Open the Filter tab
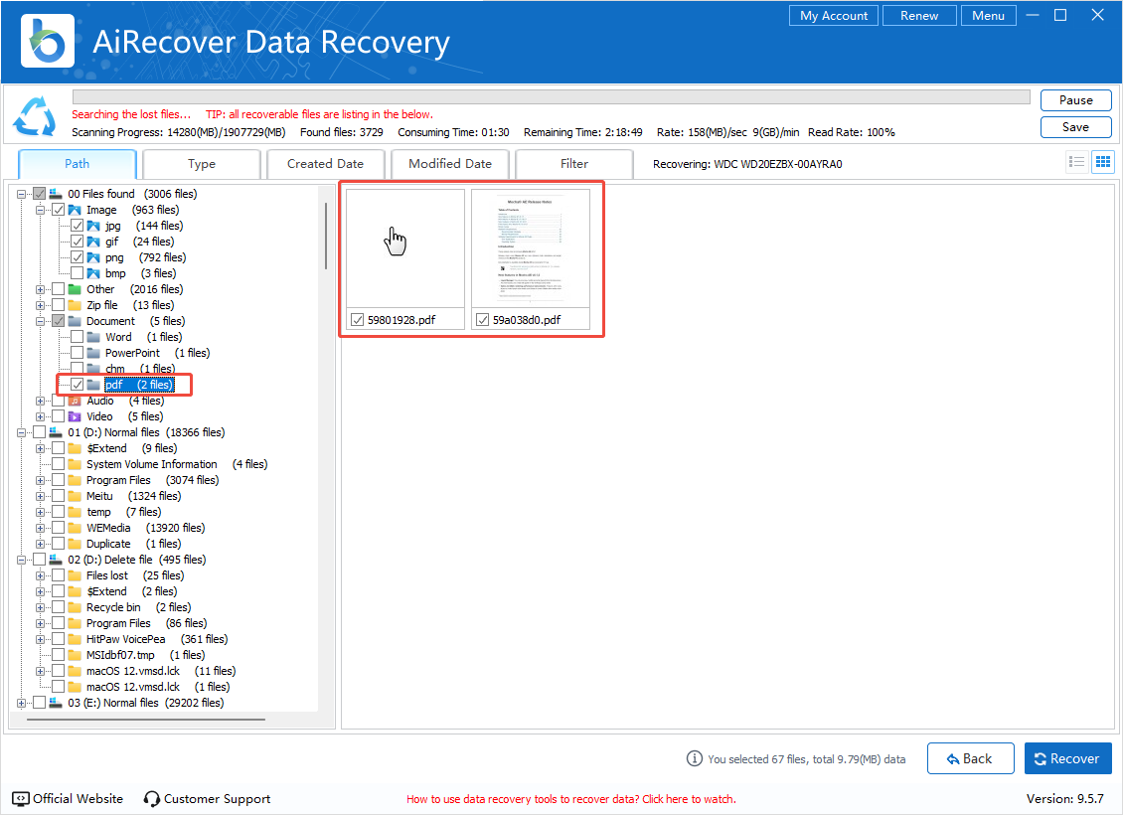The image size is (1123, 815). [x=574, y=164]
